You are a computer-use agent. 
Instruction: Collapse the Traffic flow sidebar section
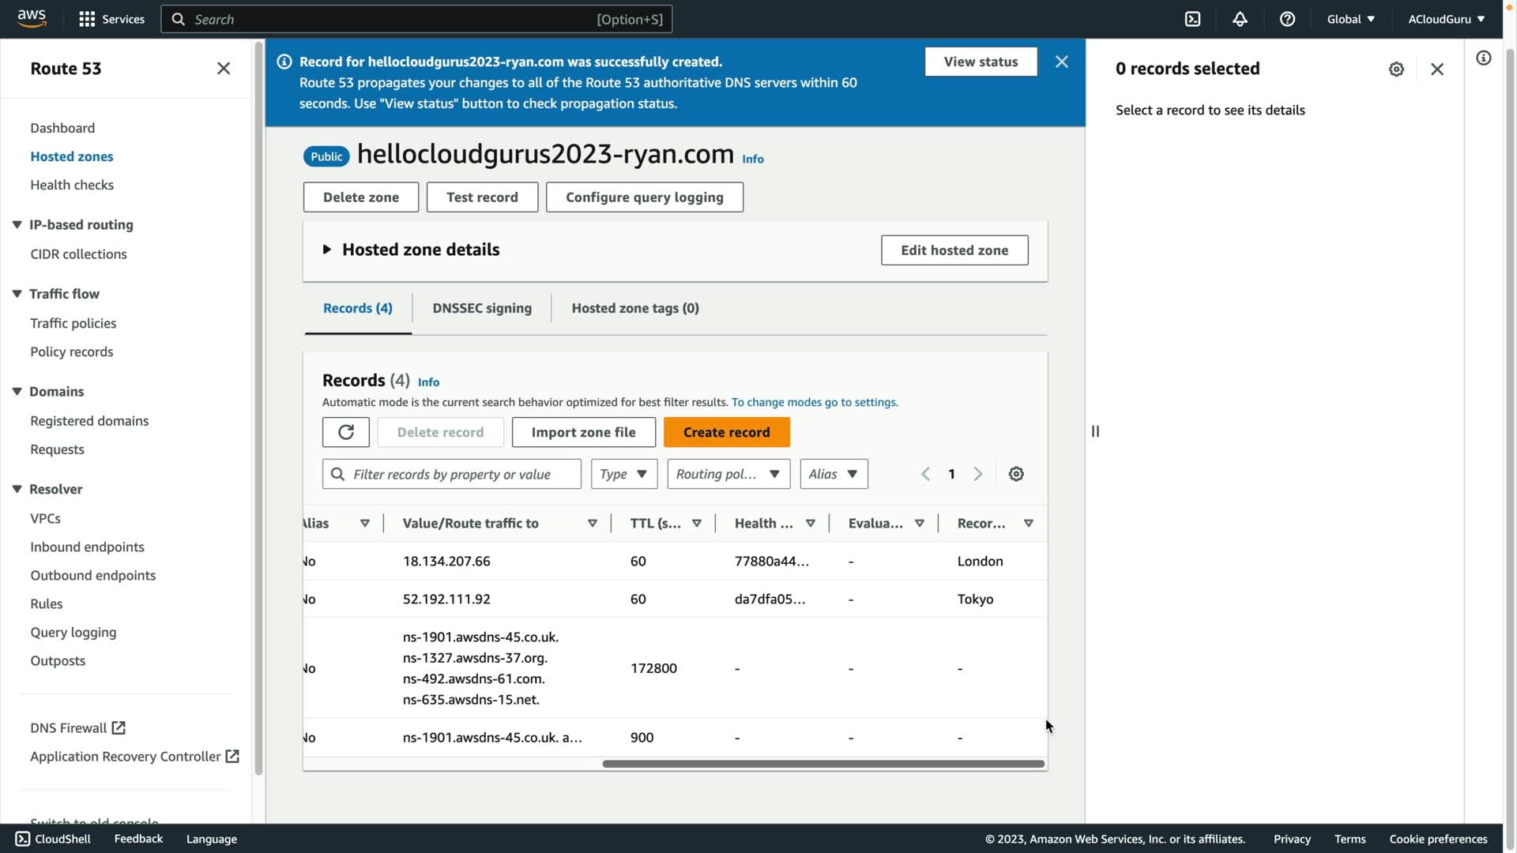[x=17, y=294]
